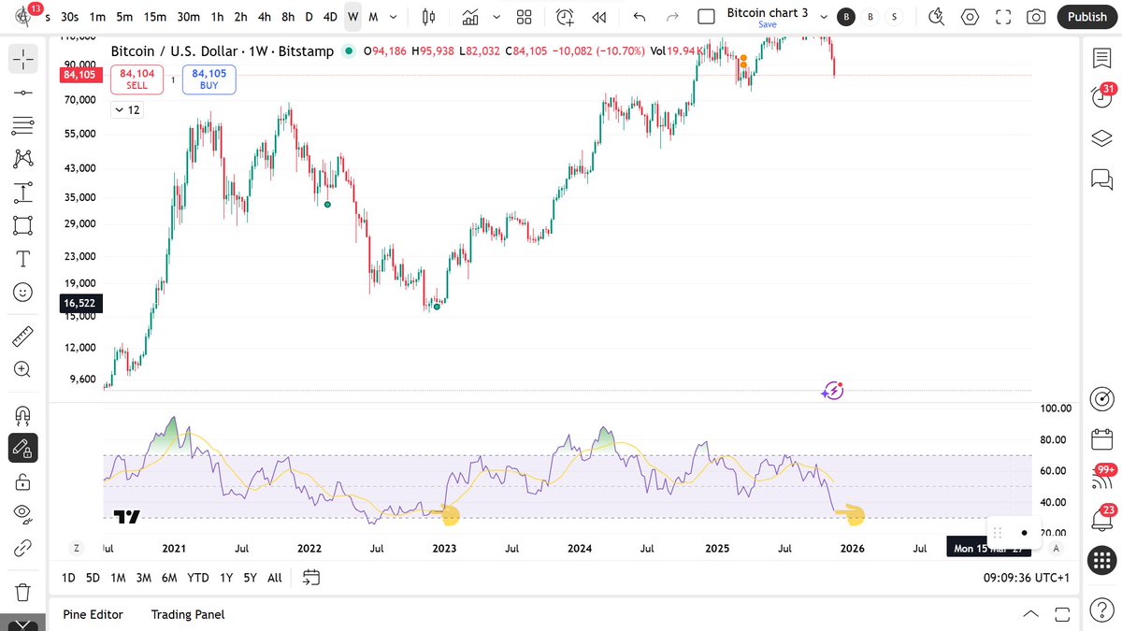
Task: Select the All date range
Action: click(x=274, y=578)
